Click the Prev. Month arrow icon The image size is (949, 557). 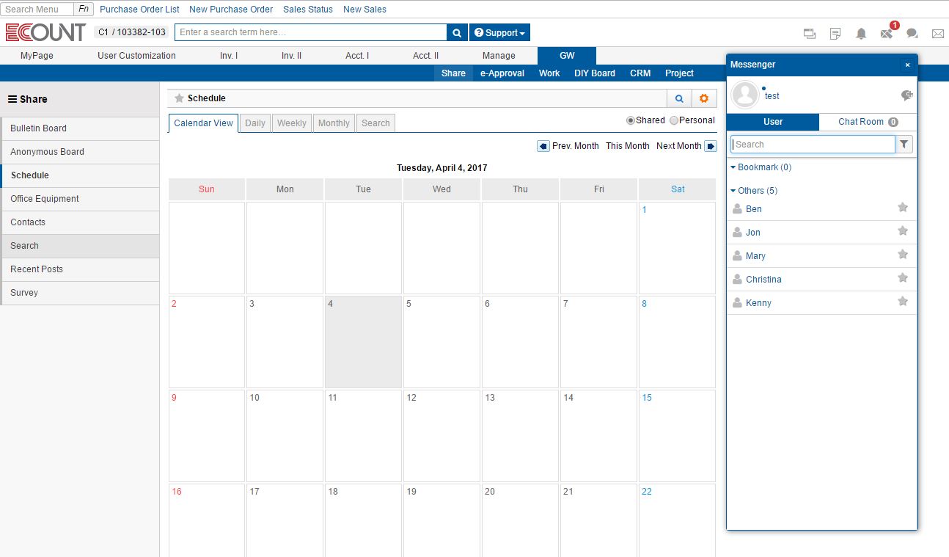coord(543,146)
